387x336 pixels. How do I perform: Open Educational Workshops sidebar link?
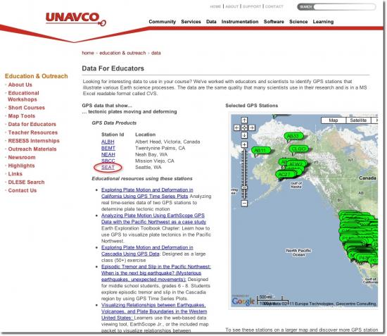[23, 96]
